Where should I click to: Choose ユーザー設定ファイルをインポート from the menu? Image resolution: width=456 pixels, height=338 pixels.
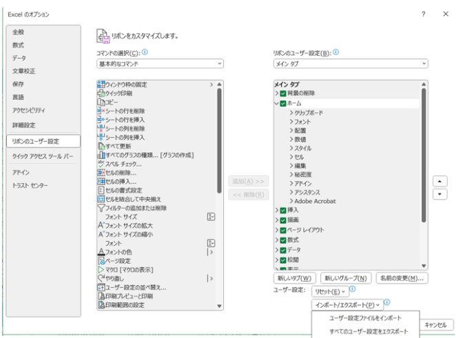tap(364, 318)
